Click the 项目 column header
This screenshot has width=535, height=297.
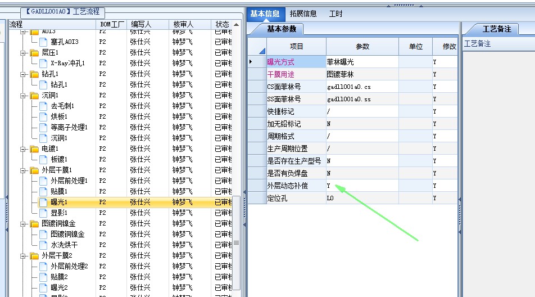pos(296,47)
